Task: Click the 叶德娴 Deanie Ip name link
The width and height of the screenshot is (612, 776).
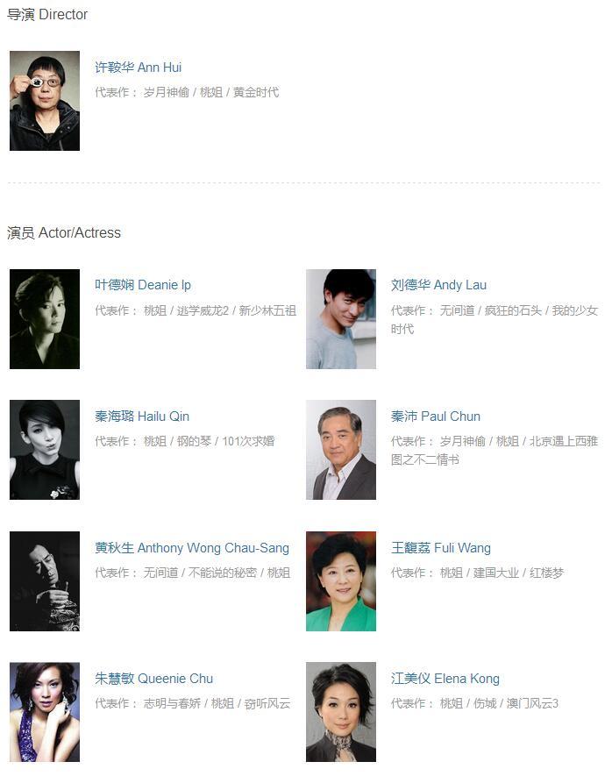Action: coord(143,285)
